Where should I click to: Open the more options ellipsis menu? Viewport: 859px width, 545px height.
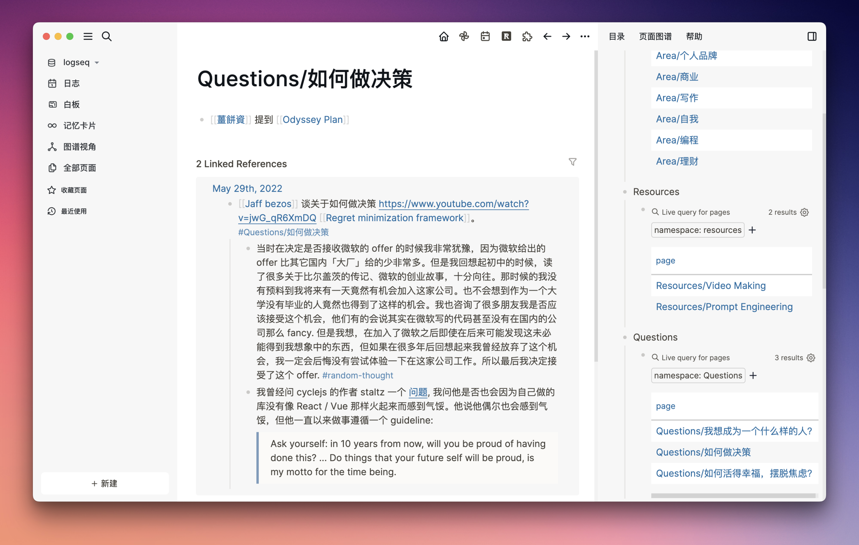(585, 36)
